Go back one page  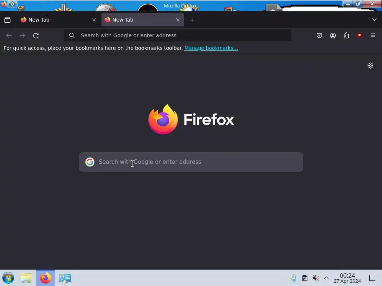[x=9, y=35]
